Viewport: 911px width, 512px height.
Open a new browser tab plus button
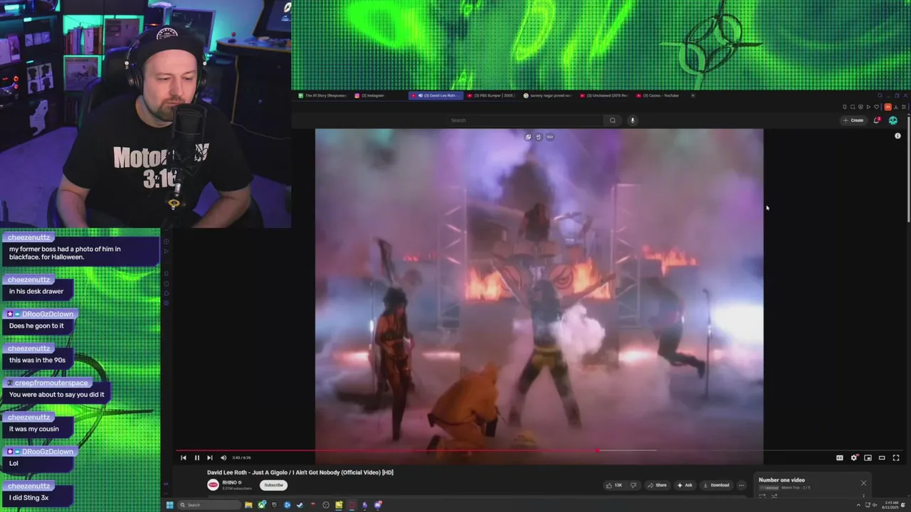(693, 95)
